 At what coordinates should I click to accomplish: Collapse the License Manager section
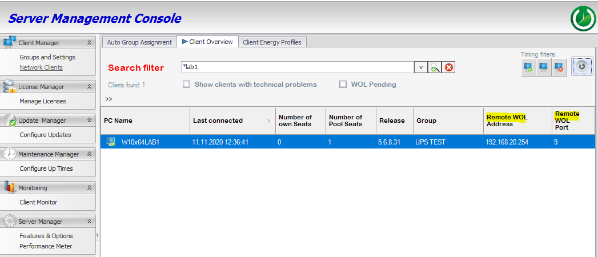(89, 87)
